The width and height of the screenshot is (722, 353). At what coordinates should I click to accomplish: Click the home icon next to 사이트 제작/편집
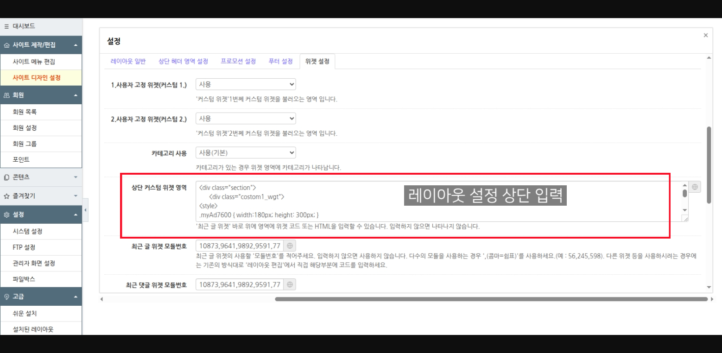click(6, 45)
